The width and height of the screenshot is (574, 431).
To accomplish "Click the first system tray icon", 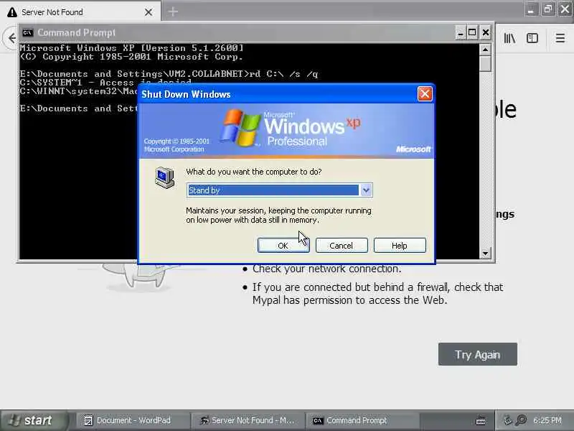I will 507,420.
